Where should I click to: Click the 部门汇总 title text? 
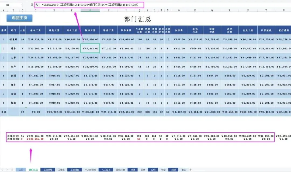point(137,19)
